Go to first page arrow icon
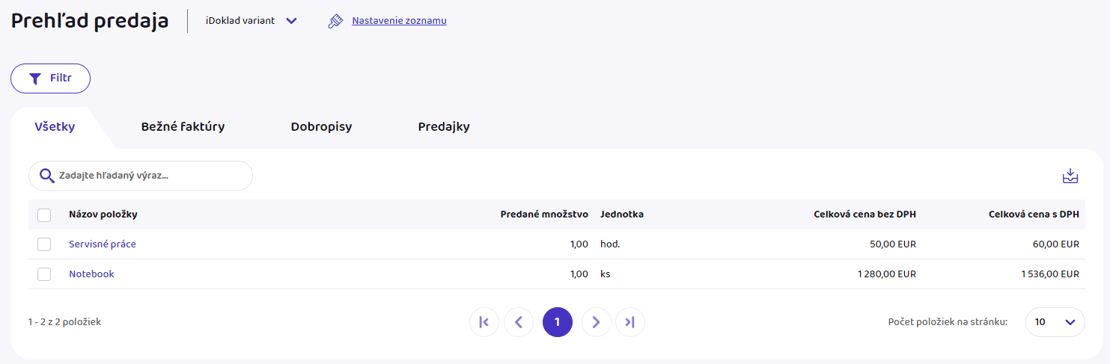Image resolution: width=1110 pixels, height=364 pixels. [484, 322]
